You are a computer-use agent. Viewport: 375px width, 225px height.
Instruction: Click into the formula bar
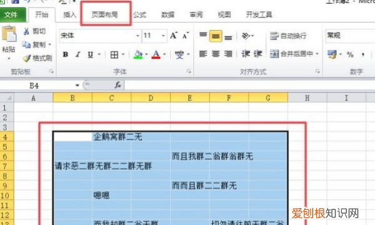pos(249,85)
